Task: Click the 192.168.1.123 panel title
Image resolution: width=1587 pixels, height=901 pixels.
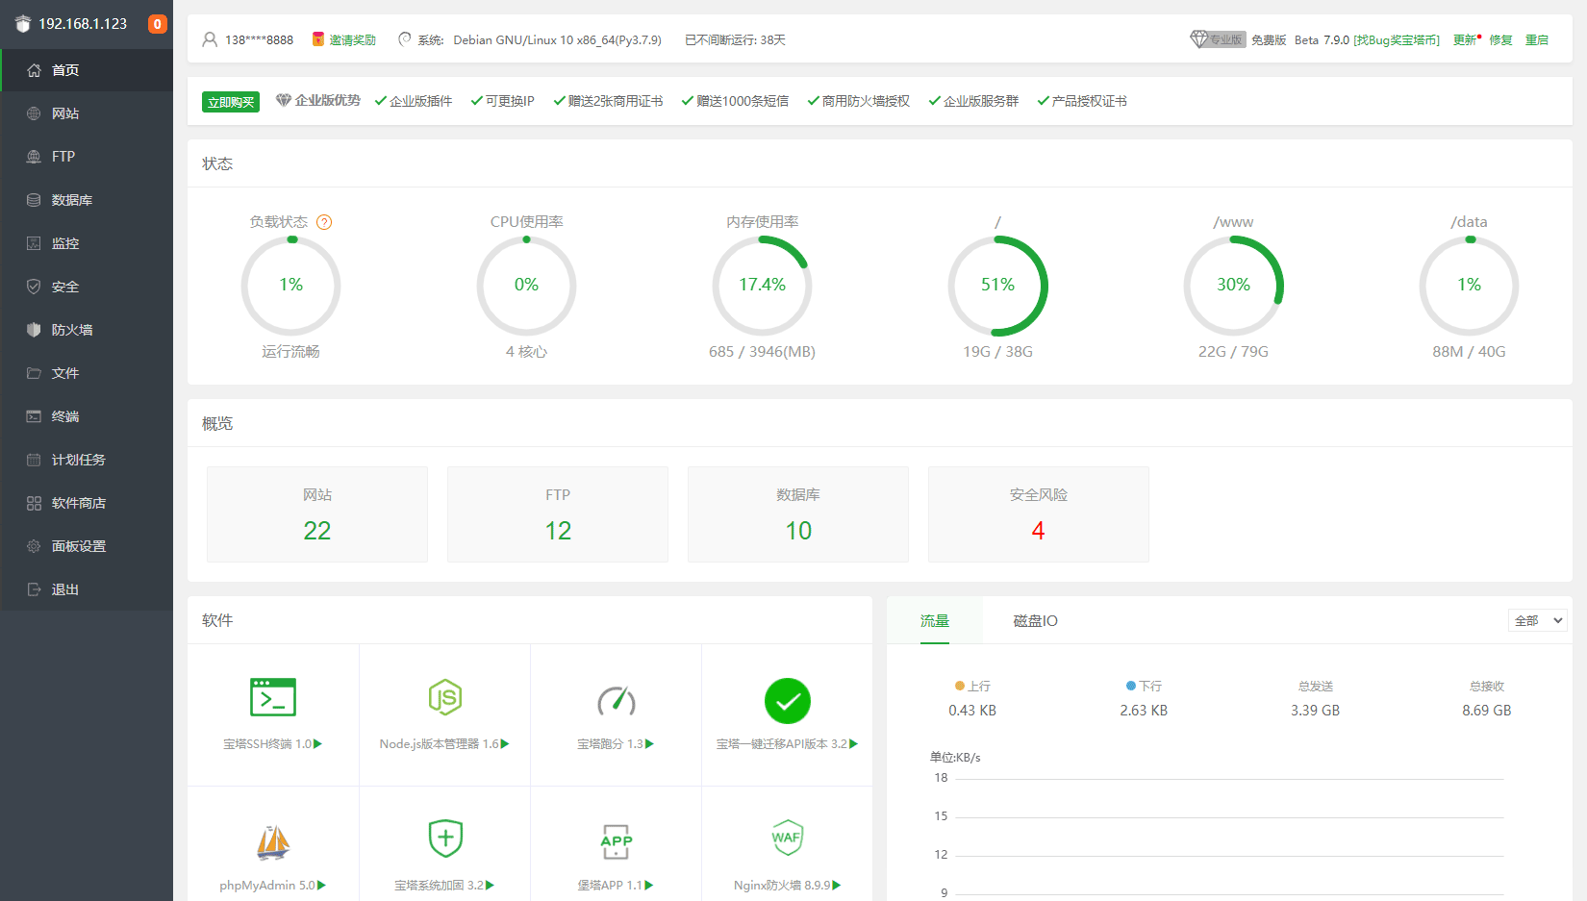Action: coord(83,24)
